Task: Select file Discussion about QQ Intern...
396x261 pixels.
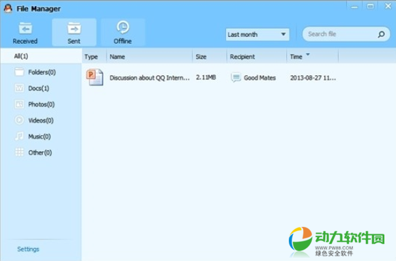Action: (x=150, y=78)
